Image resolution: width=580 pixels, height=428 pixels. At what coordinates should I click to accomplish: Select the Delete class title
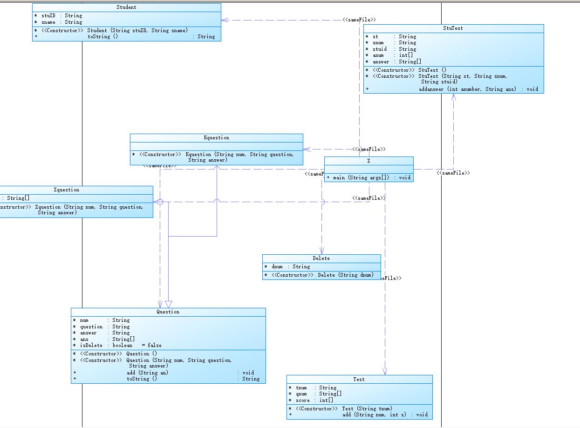pyautogui.click(x=321, y=258)
